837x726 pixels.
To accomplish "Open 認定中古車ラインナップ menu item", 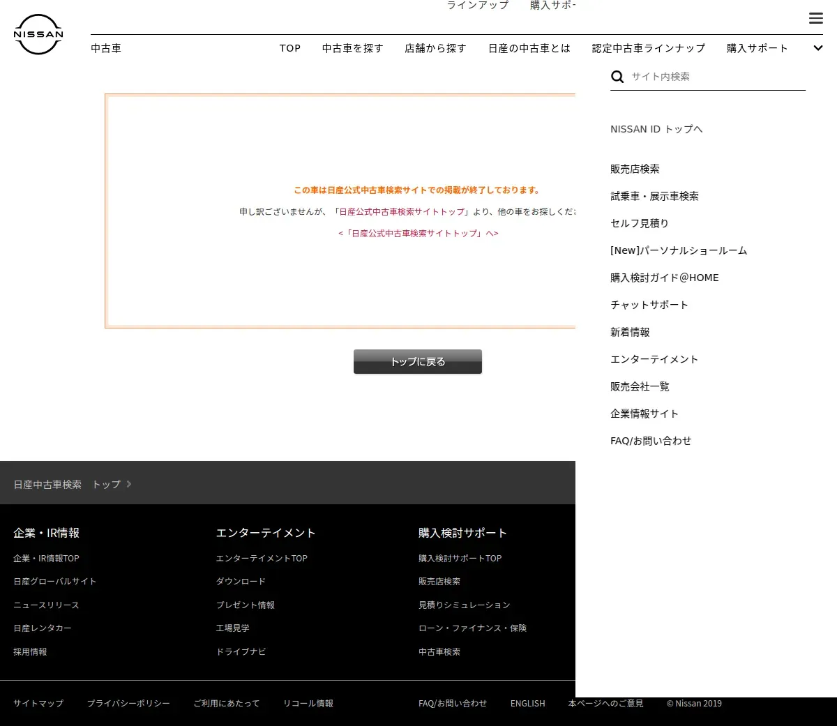I will pos(649,48).
